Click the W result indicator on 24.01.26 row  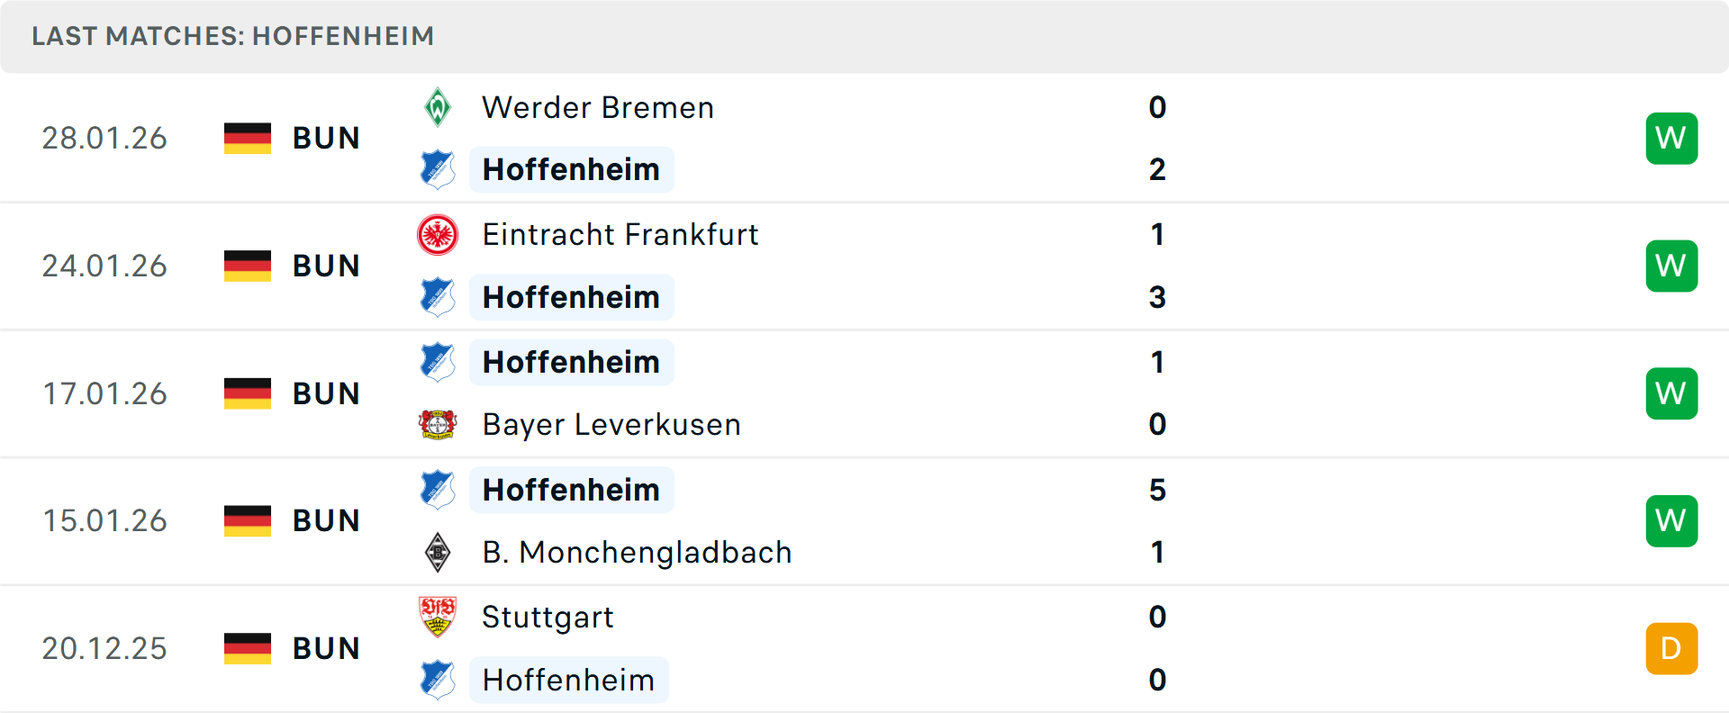(x=1671, y=266)
